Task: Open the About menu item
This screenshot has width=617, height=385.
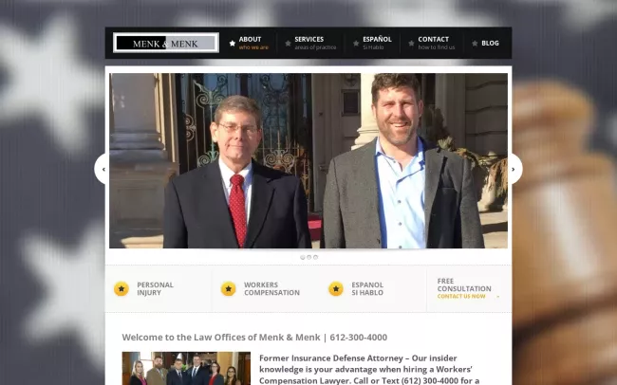Action: 252,43
